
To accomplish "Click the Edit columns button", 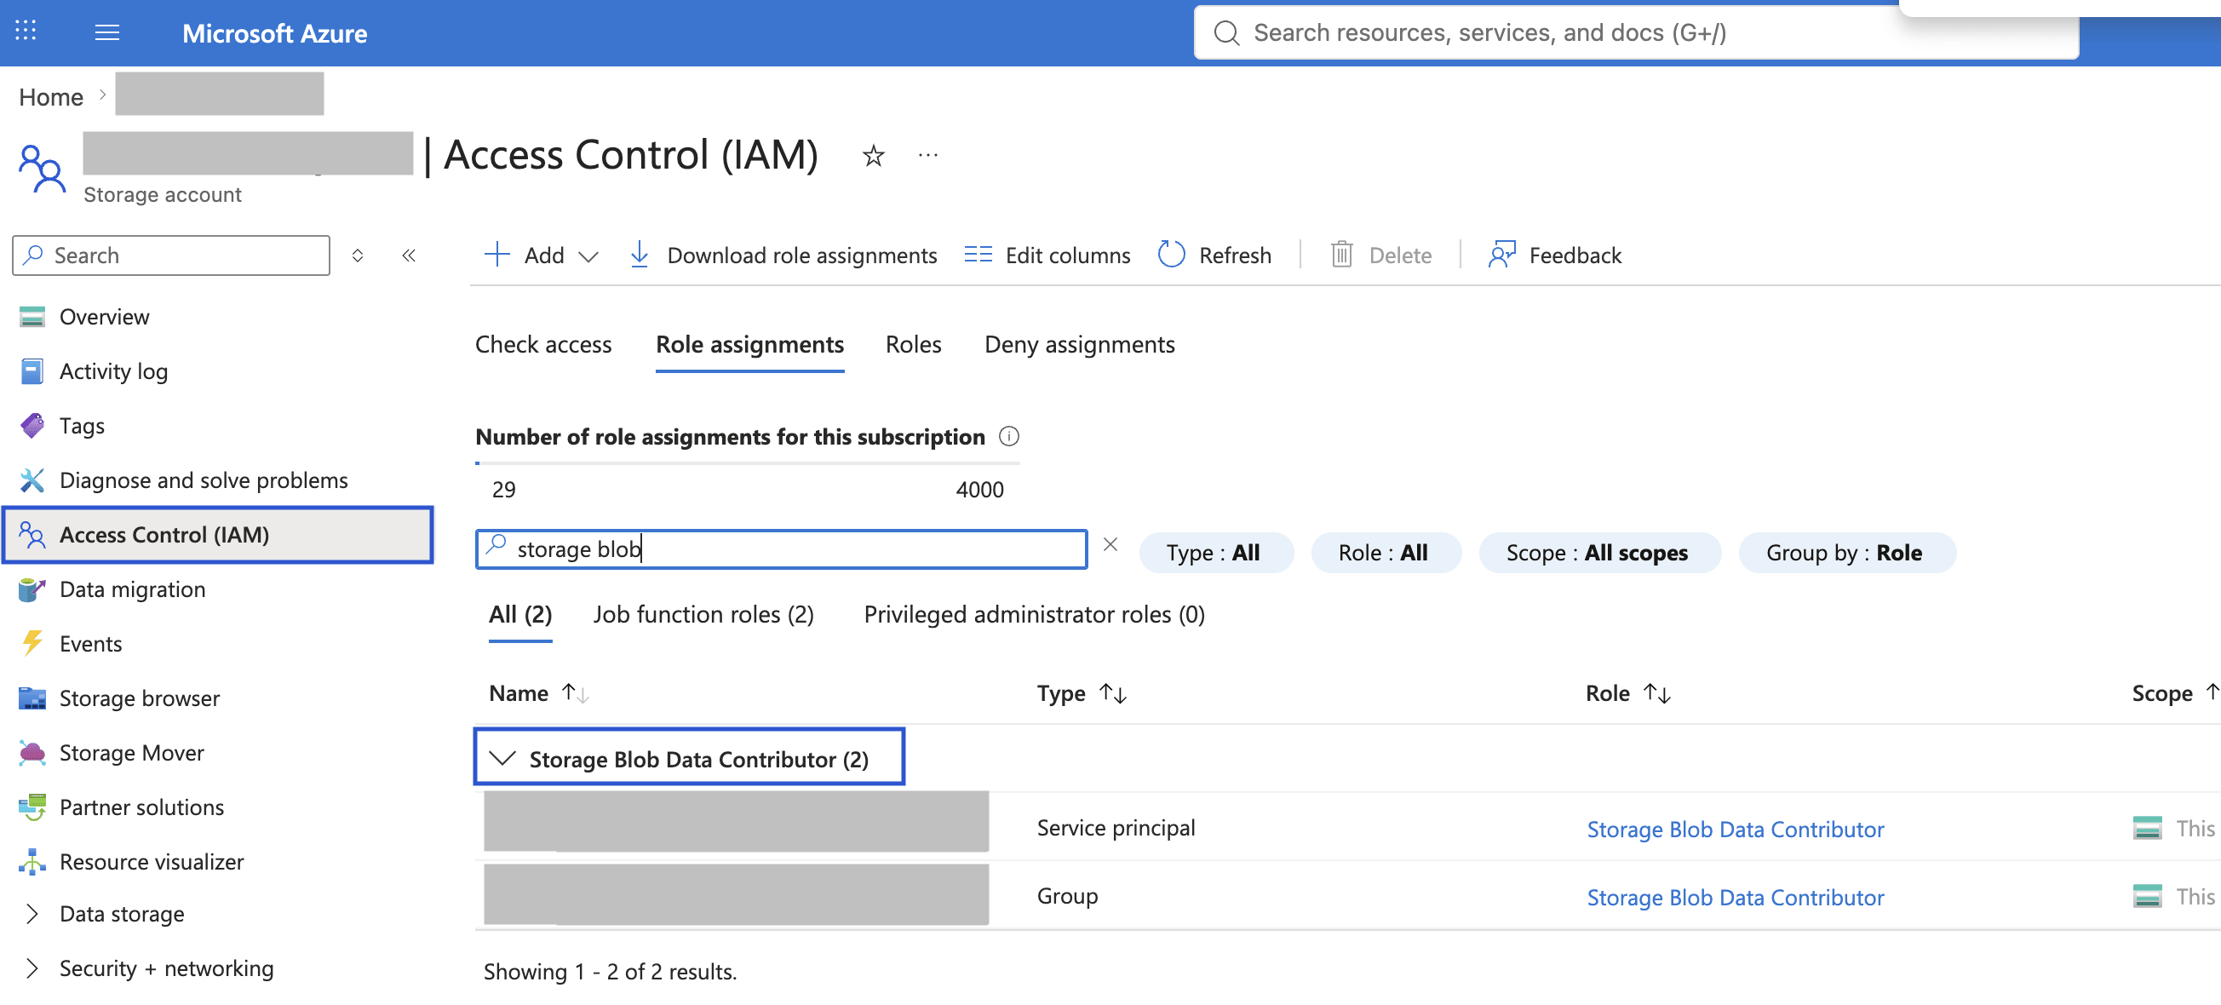I will [1047, 256].
